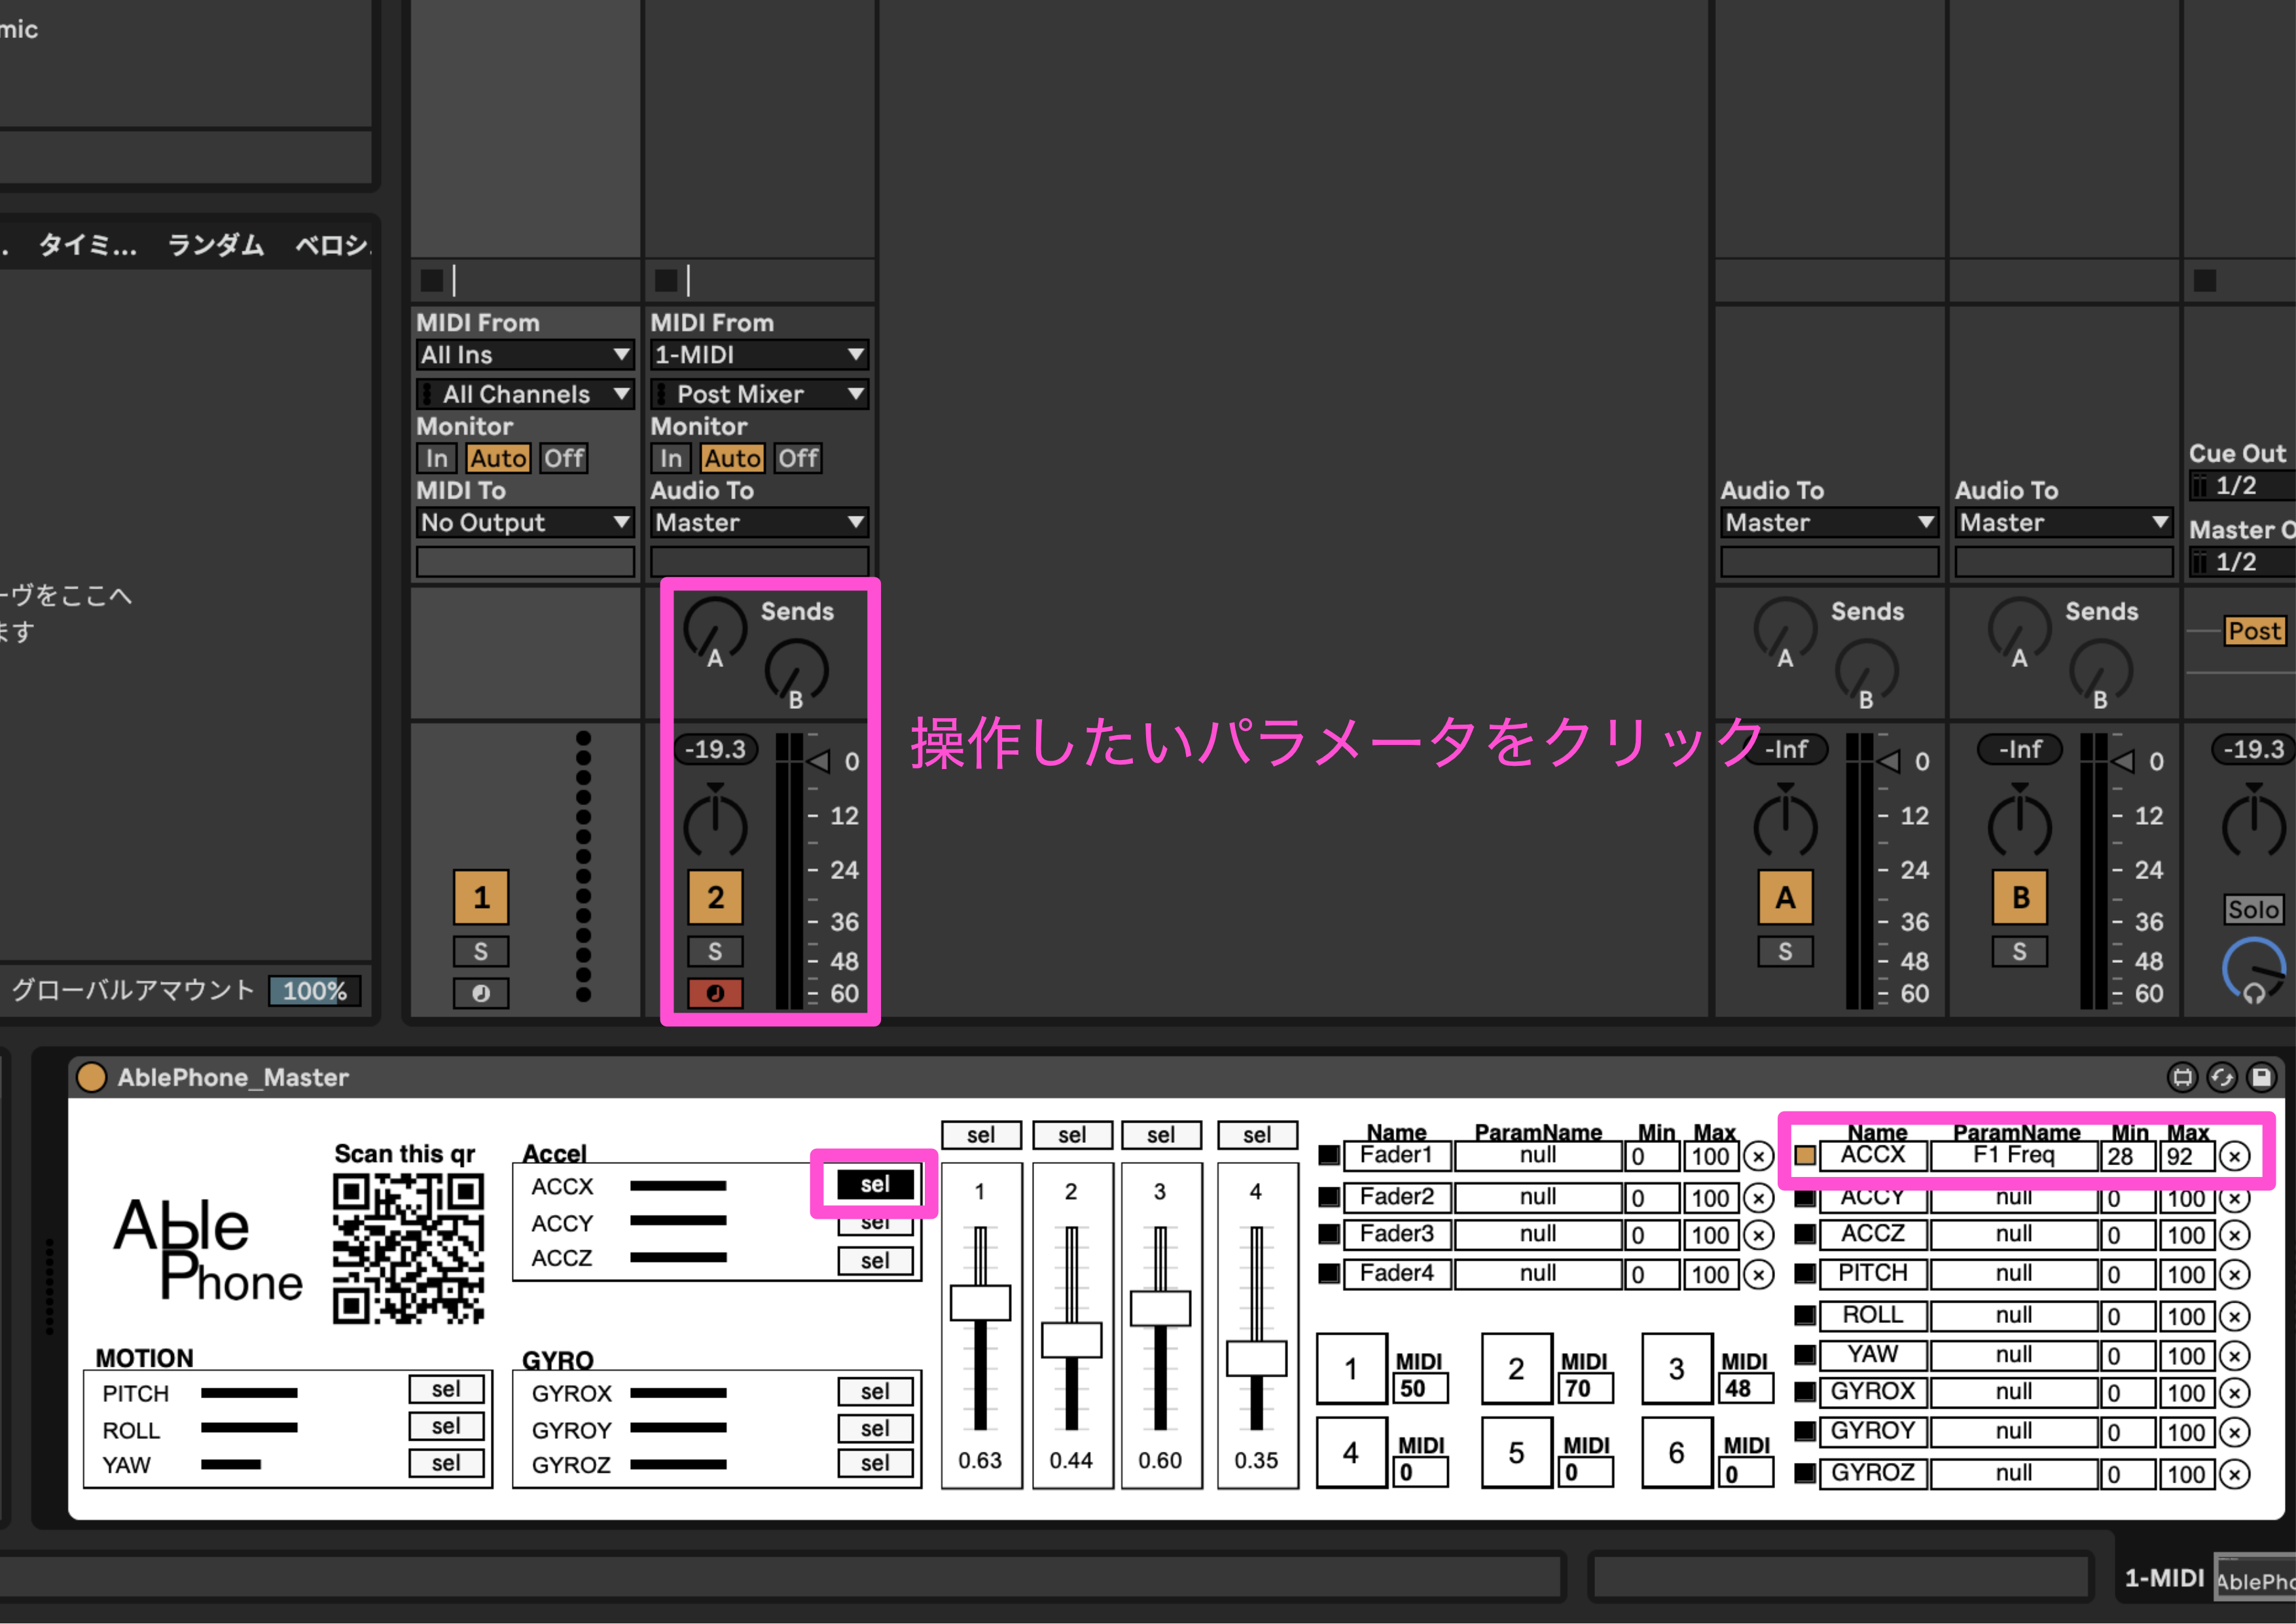
Task: Click pad button 5
Action: (1516, 1452)
